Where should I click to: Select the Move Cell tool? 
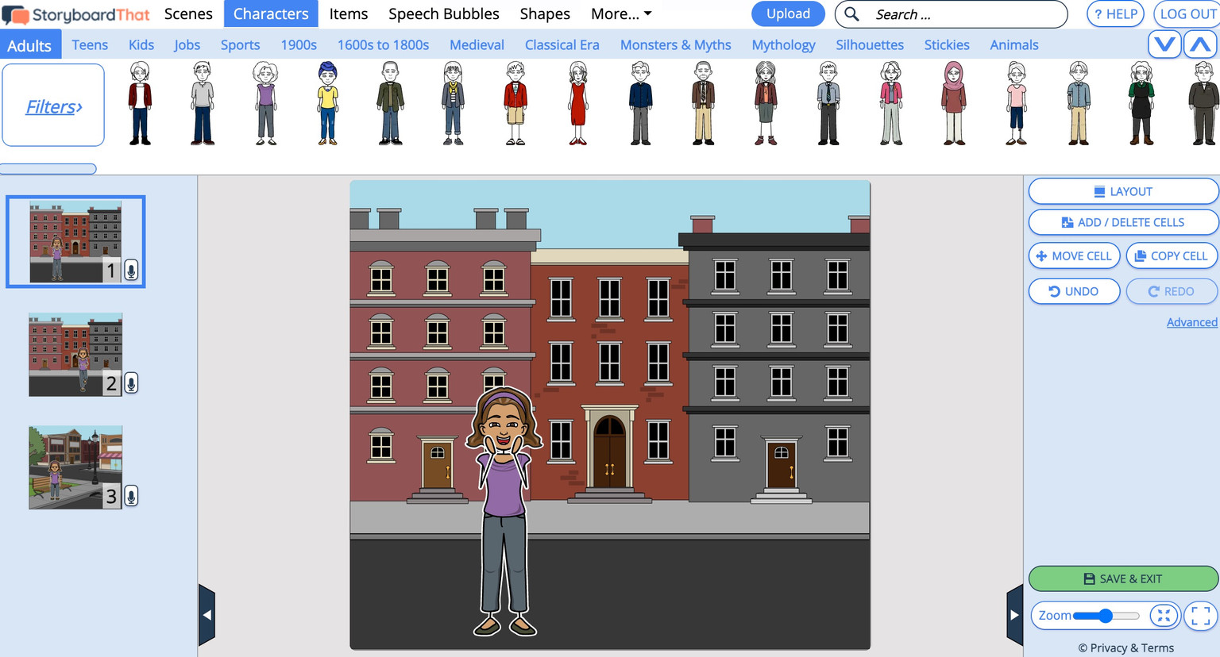pos(1074,255)
